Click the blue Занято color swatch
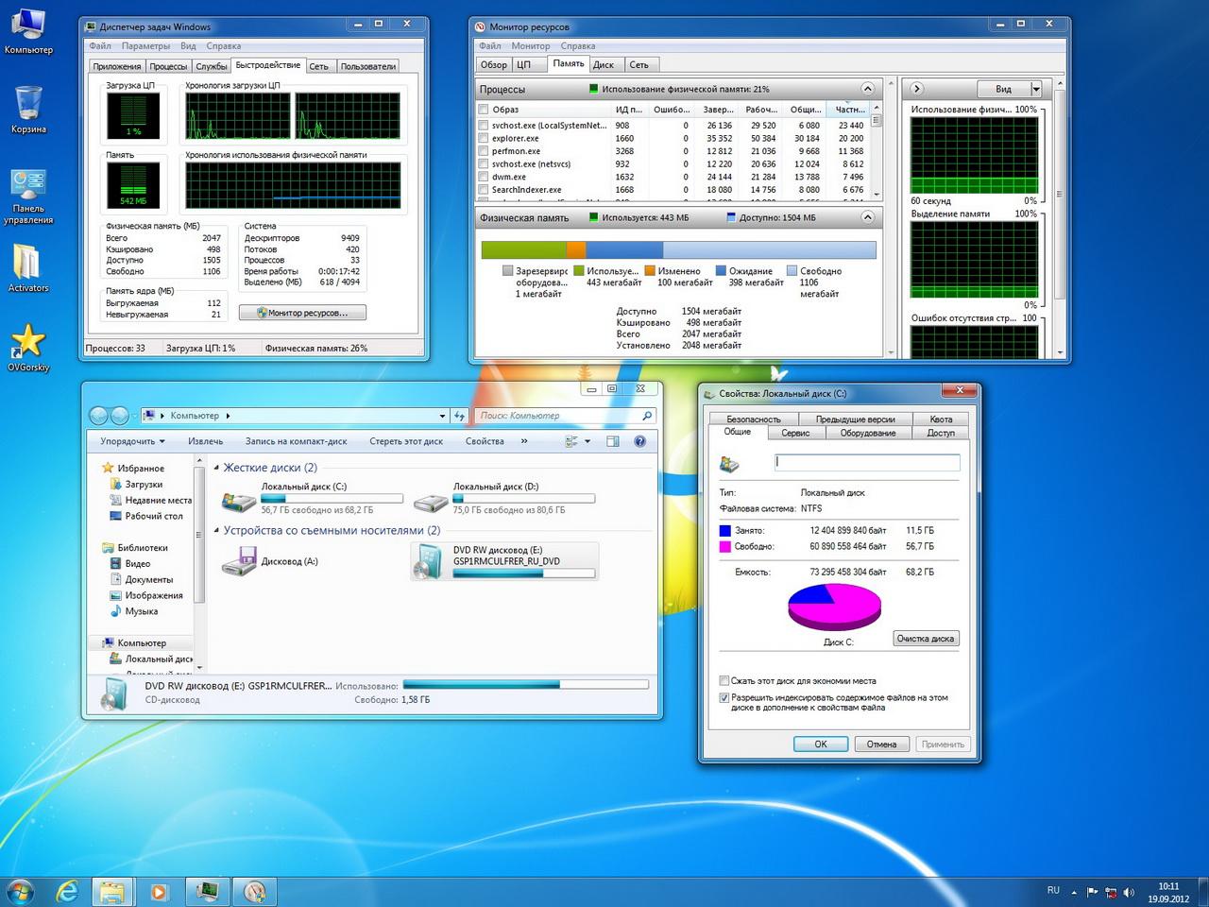This screenshot has width=1209, height=907. (x=724, y=531)
